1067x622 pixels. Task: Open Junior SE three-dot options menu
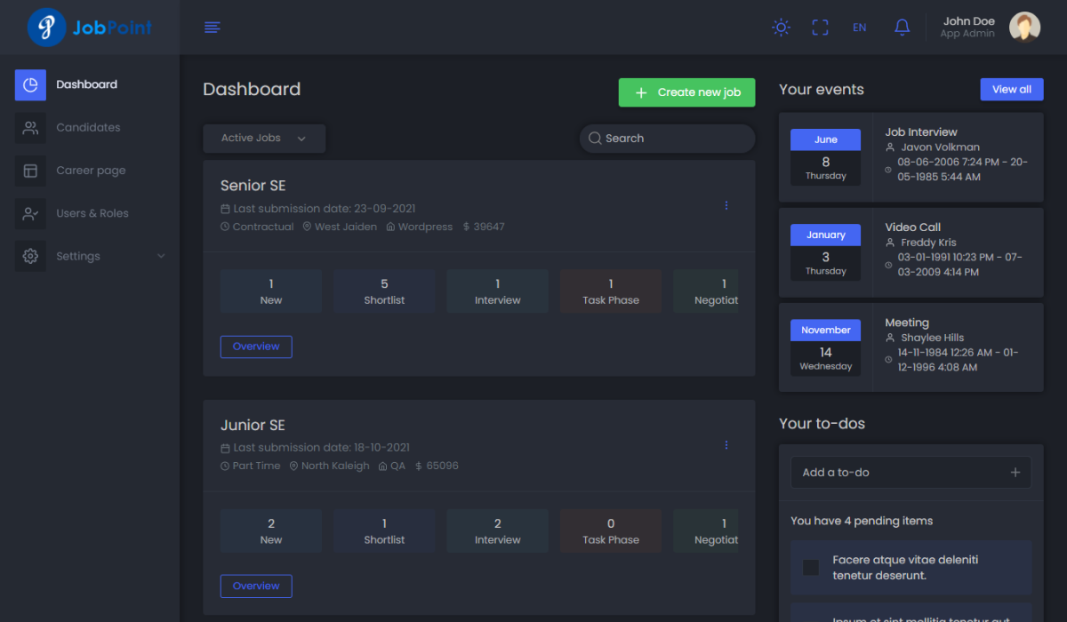pyautogui.click(x=726, y=445)
